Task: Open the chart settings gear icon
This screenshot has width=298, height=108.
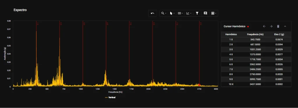Action: pos(213,13)
